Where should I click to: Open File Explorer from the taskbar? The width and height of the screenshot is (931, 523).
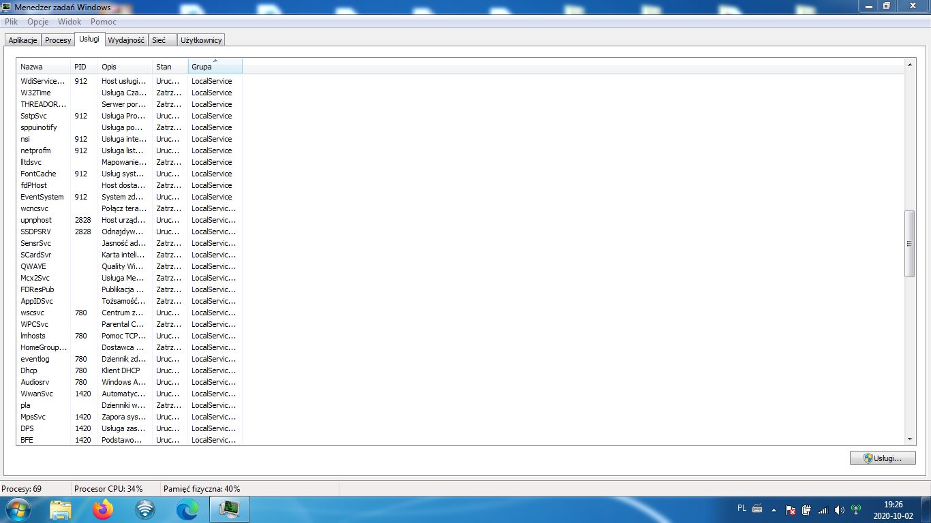61,509
